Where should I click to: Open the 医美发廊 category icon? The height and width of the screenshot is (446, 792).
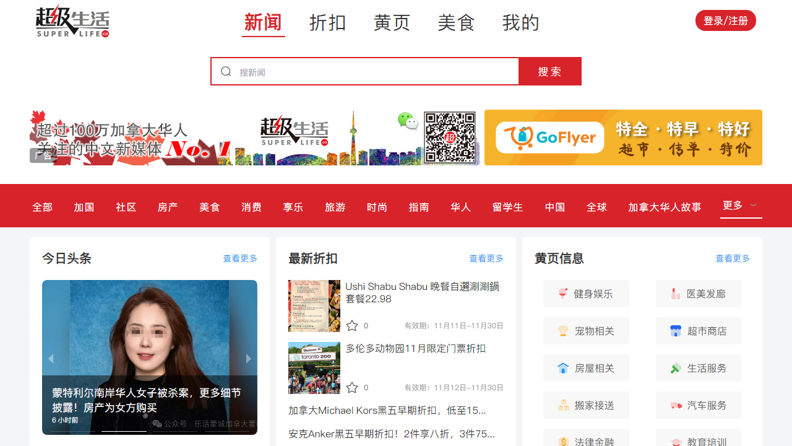coord(676,294)
